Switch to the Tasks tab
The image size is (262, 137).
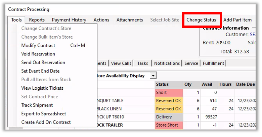coord(142,63)
